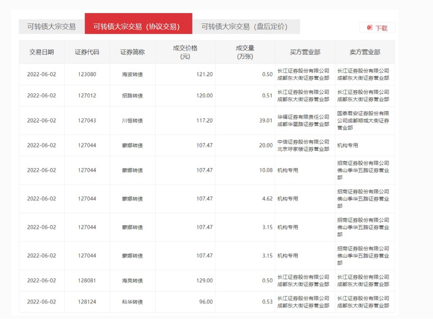This screenshot has width=433, height=319.
Task: Click the 证券代码 column header
Action: (87, 52)
